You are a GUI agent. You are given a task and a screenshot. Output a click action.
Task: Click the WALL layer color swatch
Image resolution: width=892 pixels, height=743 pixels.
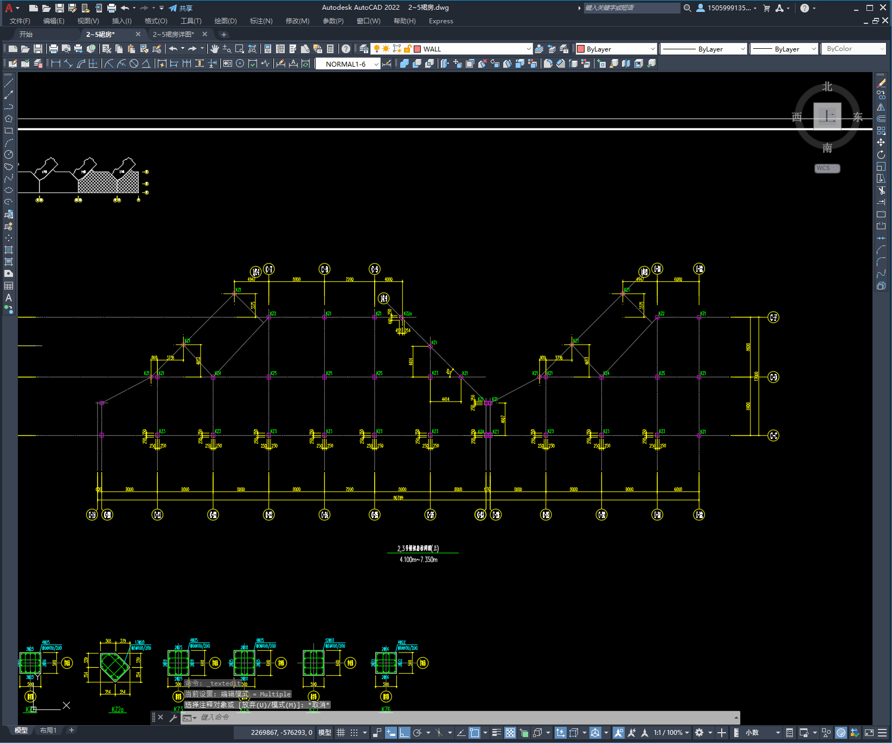(418, 49)
